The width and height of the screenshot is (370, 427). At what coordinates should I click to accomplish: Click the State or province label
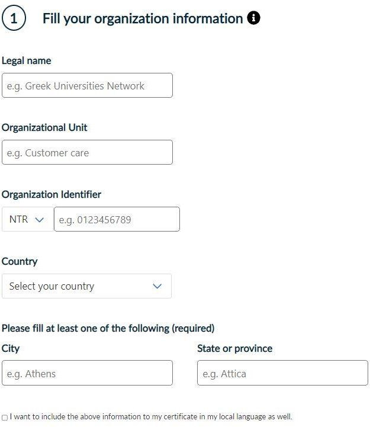click(234, 348)
